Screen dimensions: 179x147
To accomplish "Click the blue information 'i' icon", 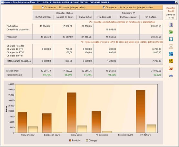I will pyautogui.click(x=171, y=39).
